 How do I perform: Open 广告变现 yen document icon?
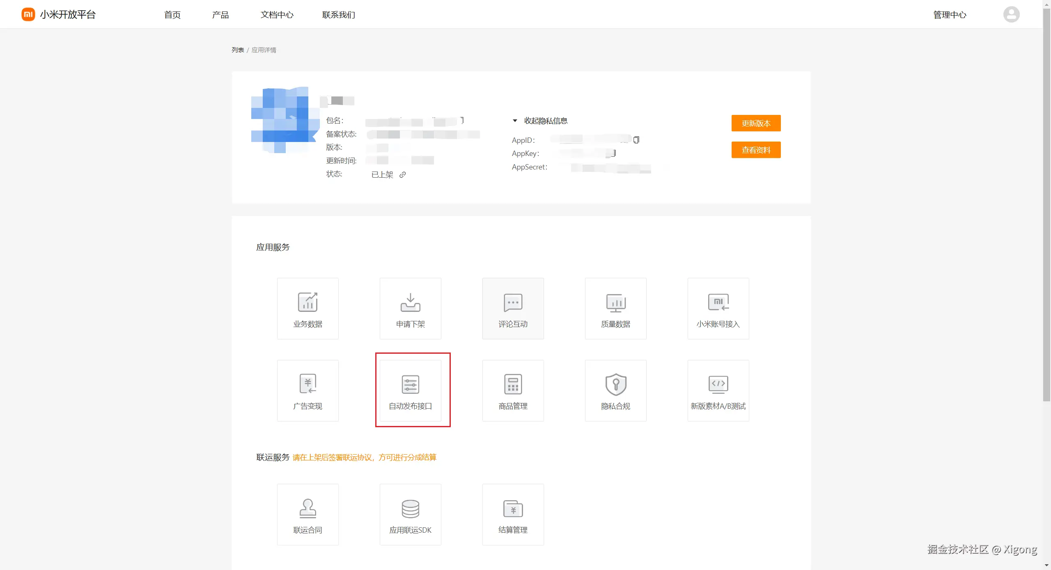point(307,384)
